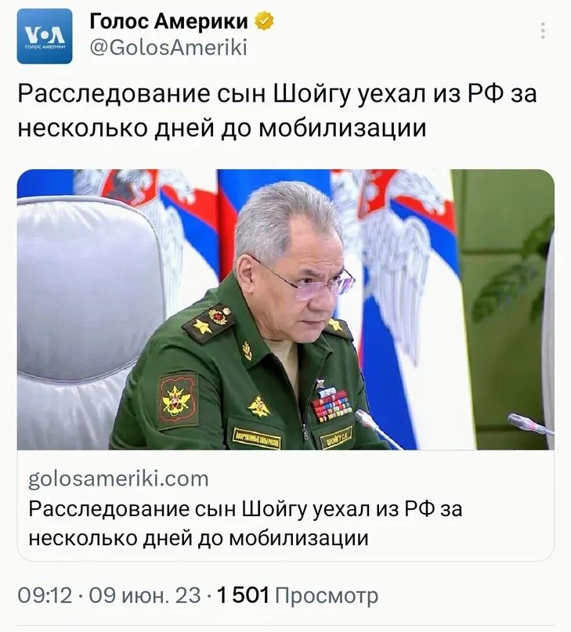Click the Просмотр label
The height and width of the screenshot is (632, 571).
(326, 596)
